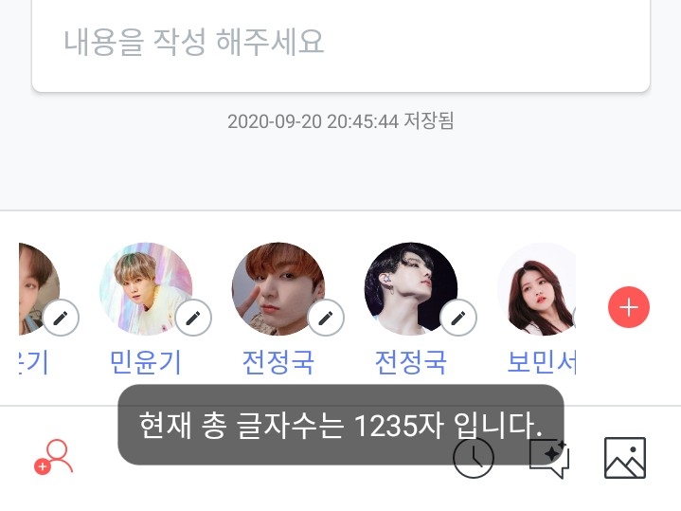681x511 pixels.
Task: Tap the 현재 총 글자수는 1235자 toast message
Action: [x=341, y=425]
